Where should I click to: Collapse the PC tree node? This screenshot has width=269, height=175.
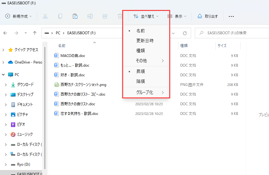(3, 75)
